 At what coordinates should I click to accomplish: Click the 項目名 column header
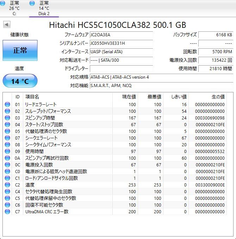[68, 97]
